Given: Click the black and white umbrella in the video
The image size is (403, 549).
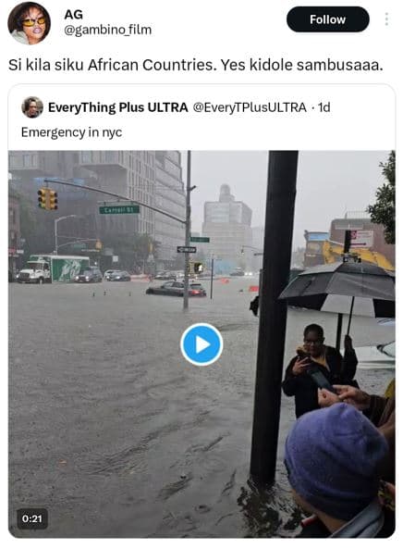Looking at the screenshot, I should 337,288.
